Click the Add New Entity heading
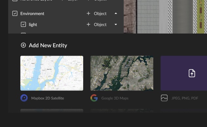Viewport: 207px width, 127px height. 48,45
